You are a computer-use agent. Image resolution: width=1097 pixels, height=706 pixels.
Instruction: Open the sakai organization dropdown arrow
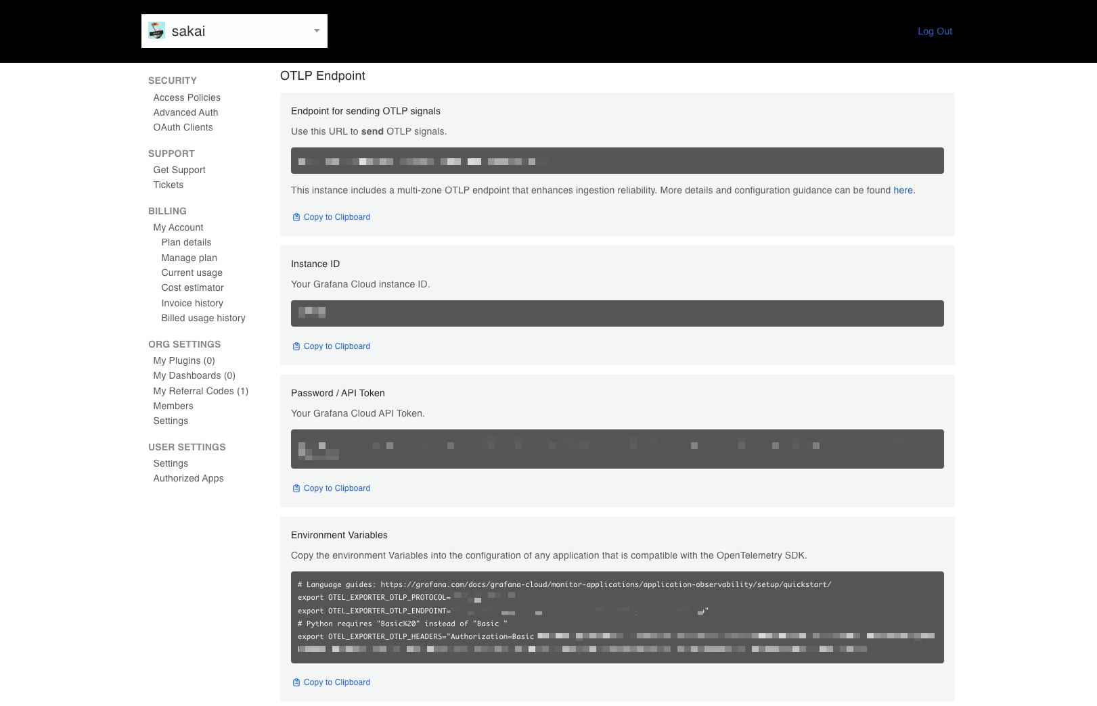pos(316,31)
